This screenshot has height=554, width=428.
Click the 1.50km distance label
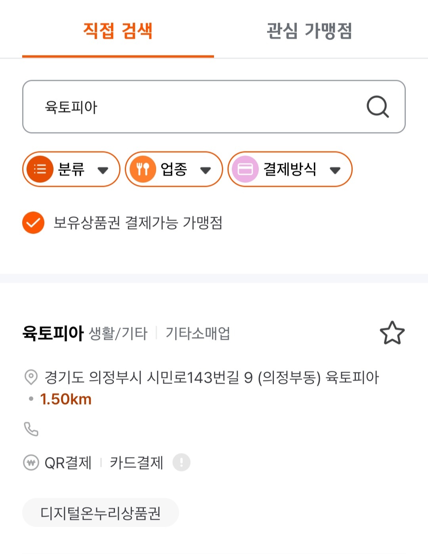[x=66, y=399]
